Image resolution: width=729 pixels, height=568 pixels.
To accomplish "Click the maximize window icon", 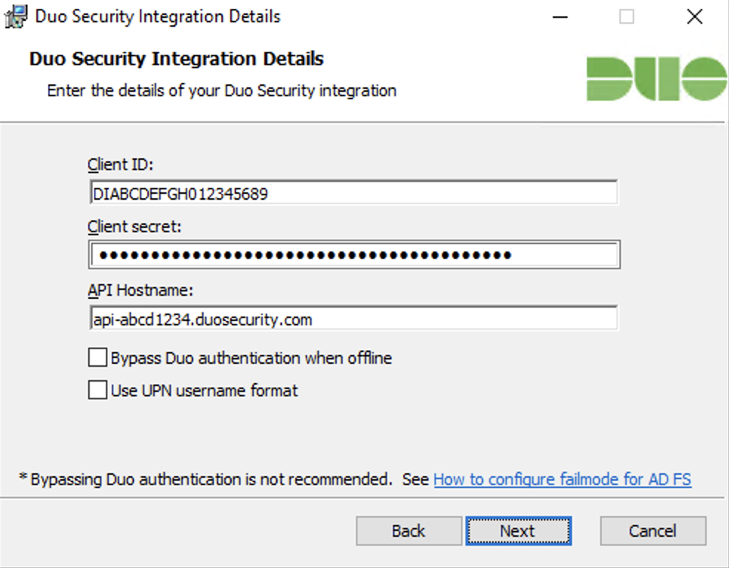I will click(628, 16).
